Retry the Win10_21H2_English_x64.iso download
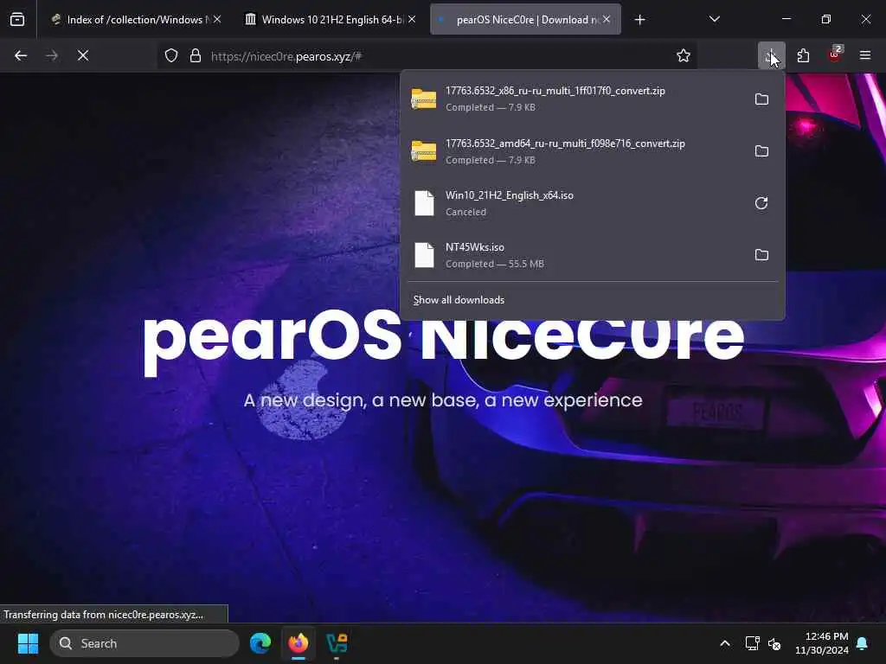Image resolution: width=886 pixels, height=664 pixels. [x=761, y=203]
